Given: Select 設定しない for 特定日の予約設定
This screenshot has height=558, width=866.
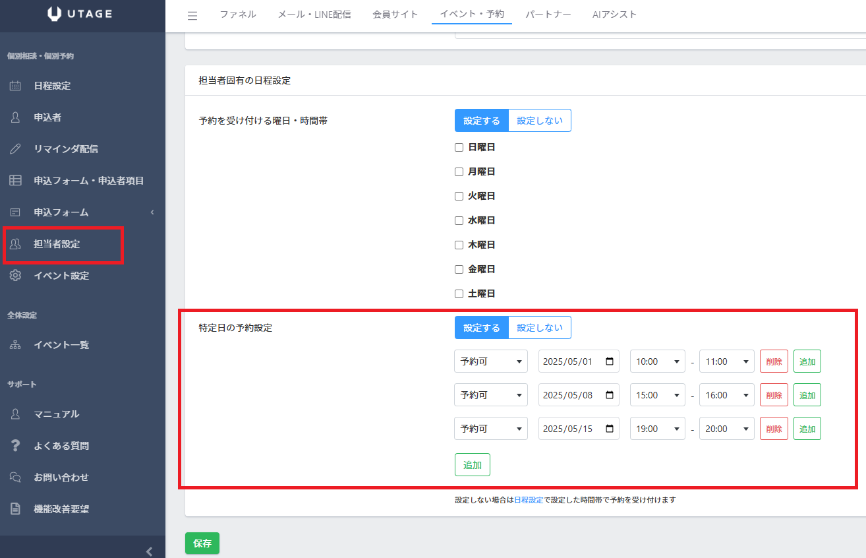Looking at the screenshot, I should tap(540, 328).
